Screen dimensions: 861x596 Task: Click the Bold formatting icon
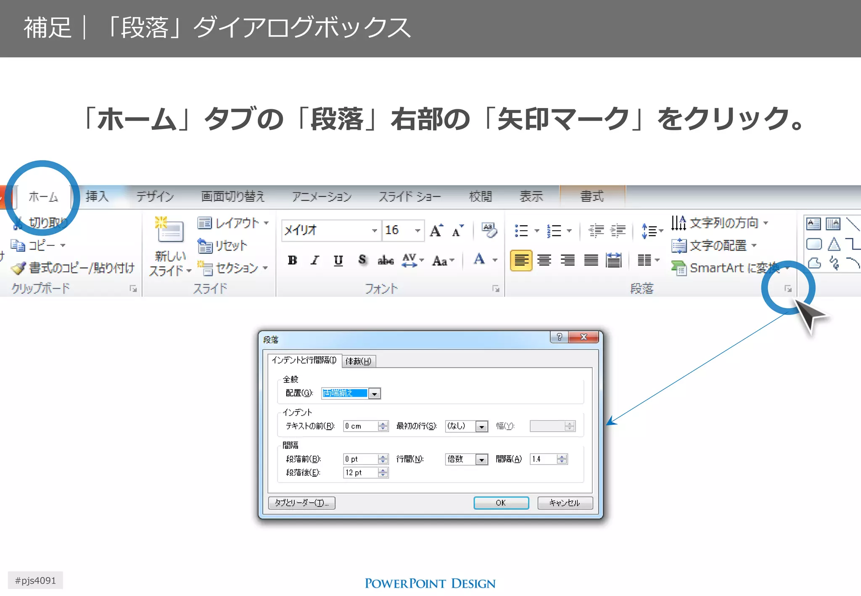292,261
